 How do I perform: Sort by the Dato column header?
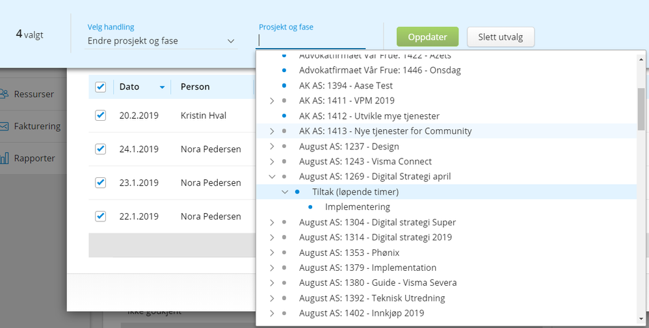click(x=129, y=87)
